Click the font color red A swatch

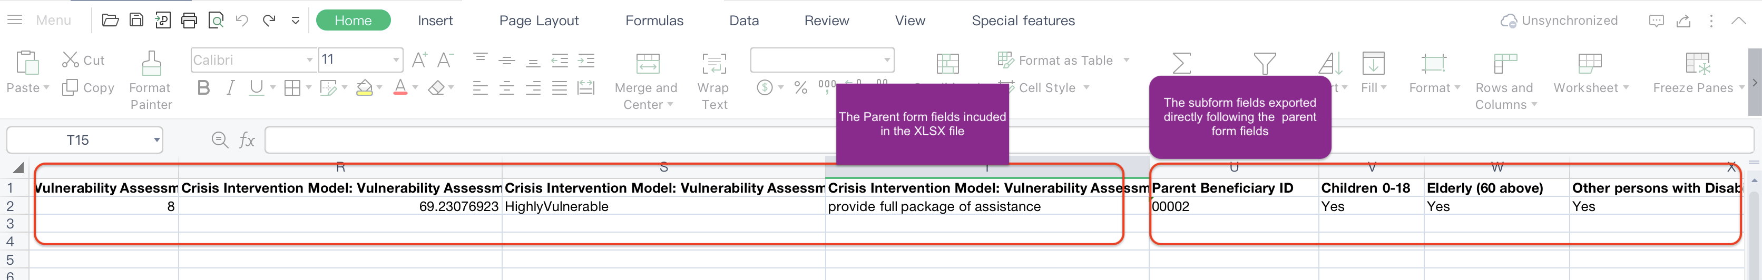click(400, 88)
